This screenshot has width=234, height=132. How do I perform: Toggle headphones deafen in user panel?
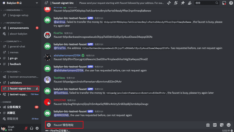31,128
